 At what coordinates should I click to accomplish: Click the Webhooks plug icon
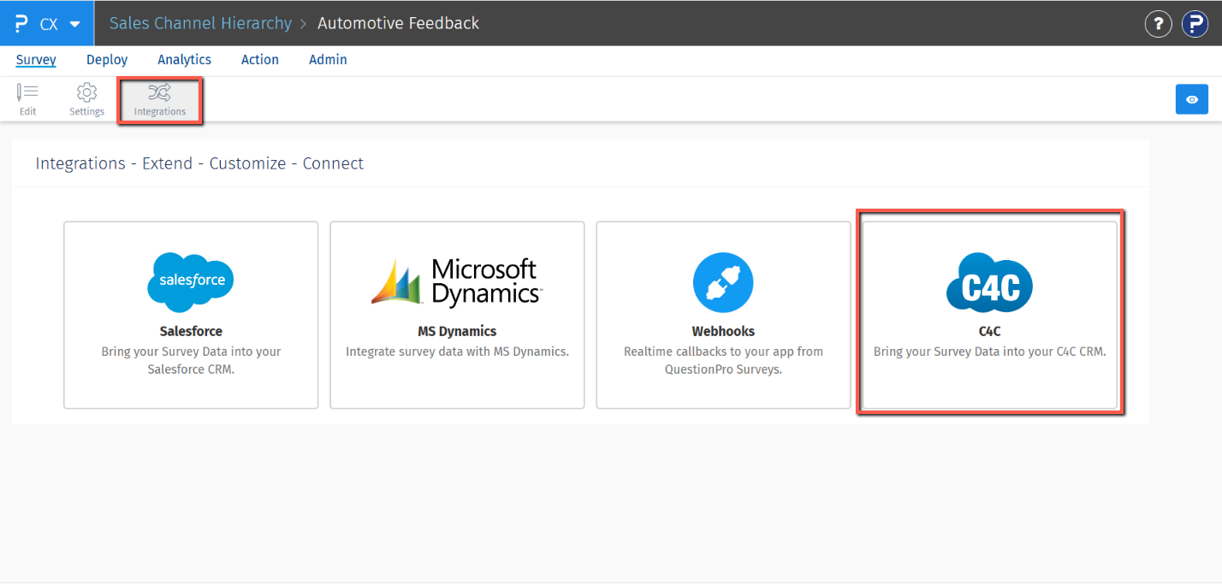click(723, 281)
